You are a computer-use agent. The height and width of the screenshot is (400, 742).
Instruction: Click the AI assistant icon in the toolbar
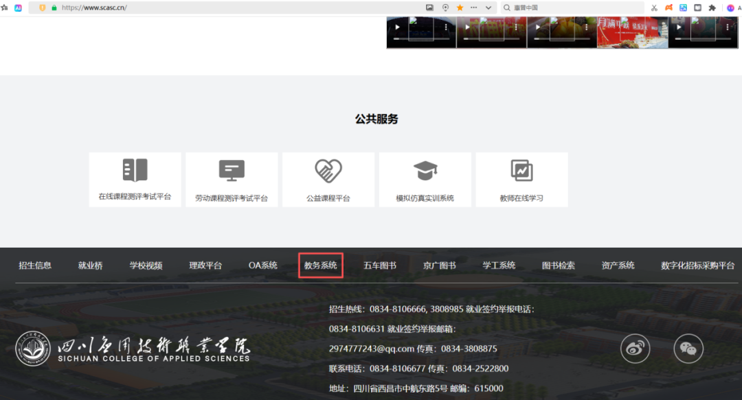[18, 8]
